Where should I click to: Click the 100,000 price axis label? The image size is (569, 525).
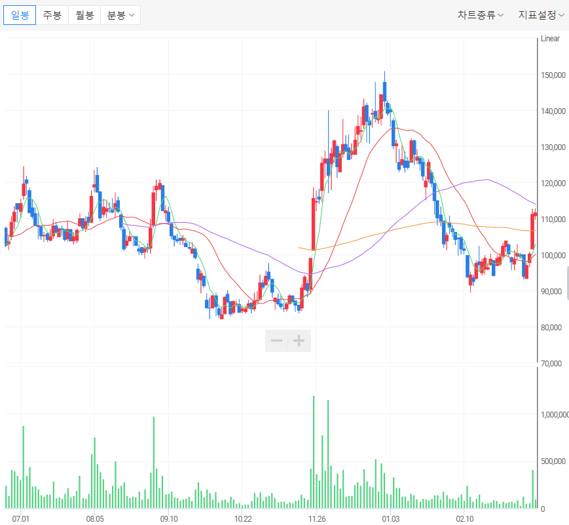(553, 256)
